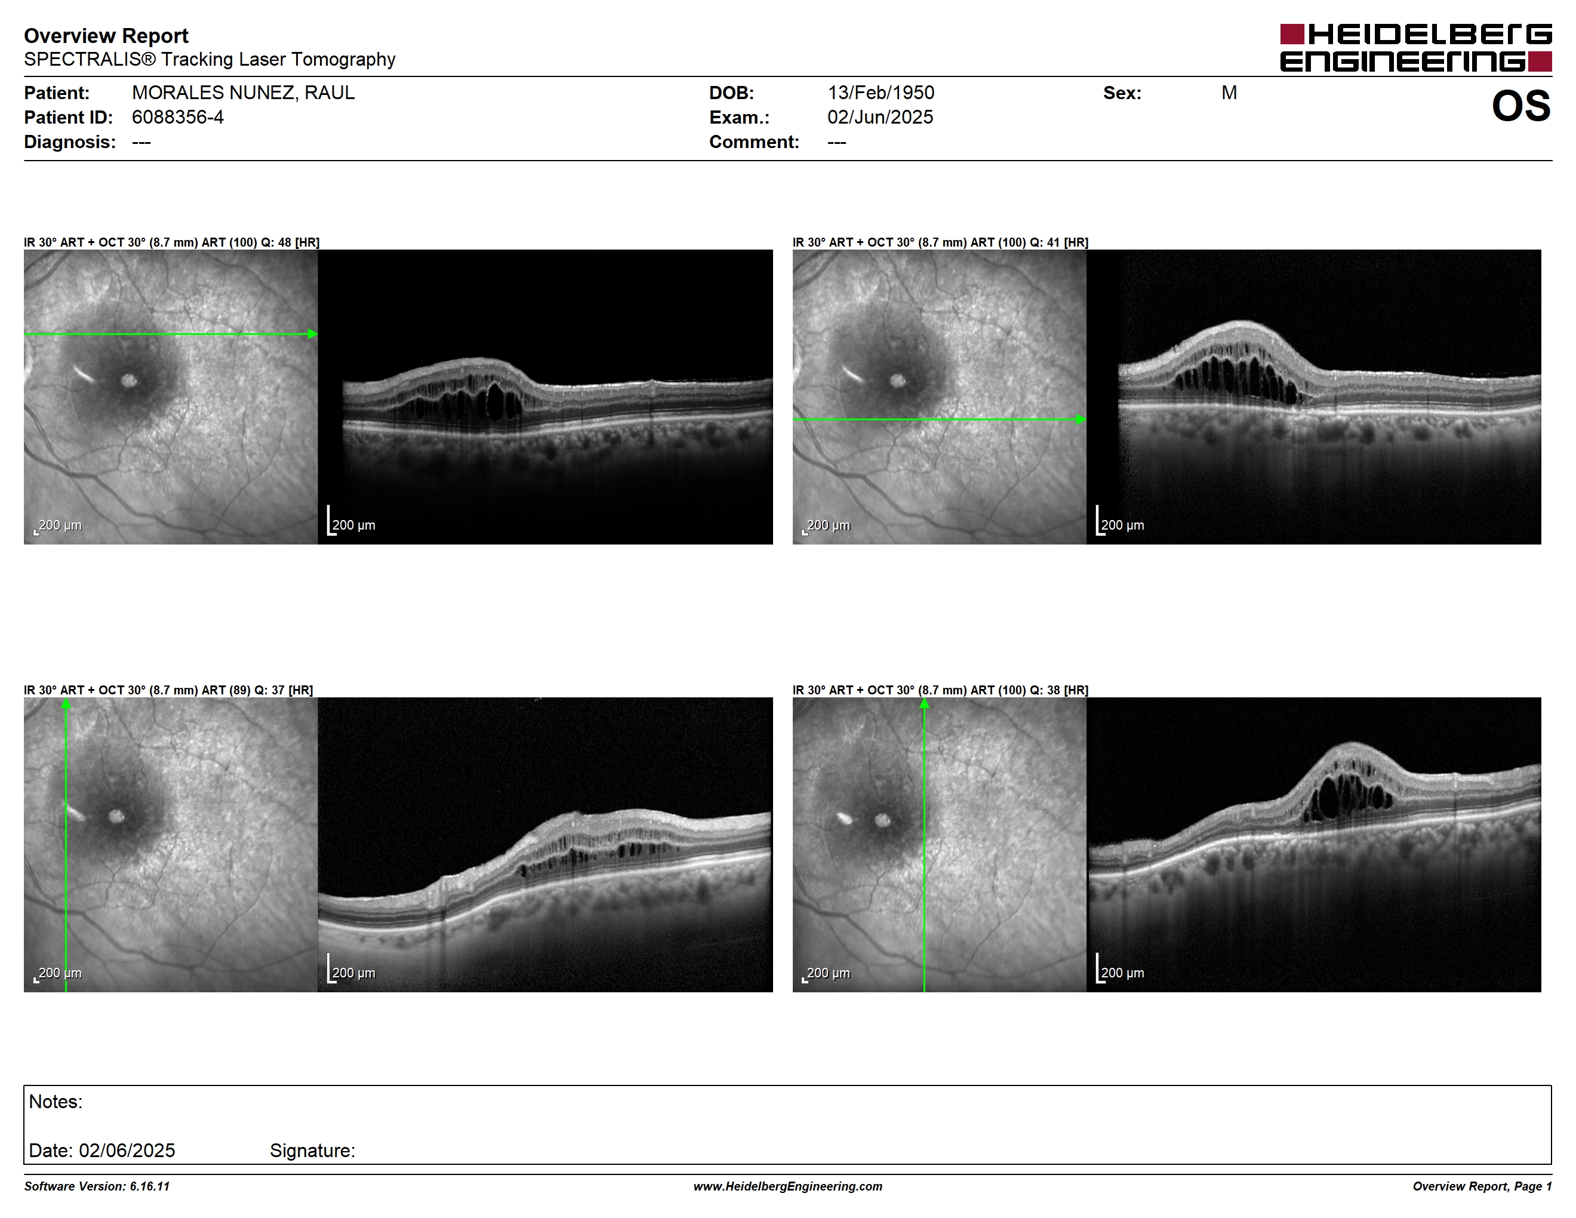Select the Overview Report title

106,35
